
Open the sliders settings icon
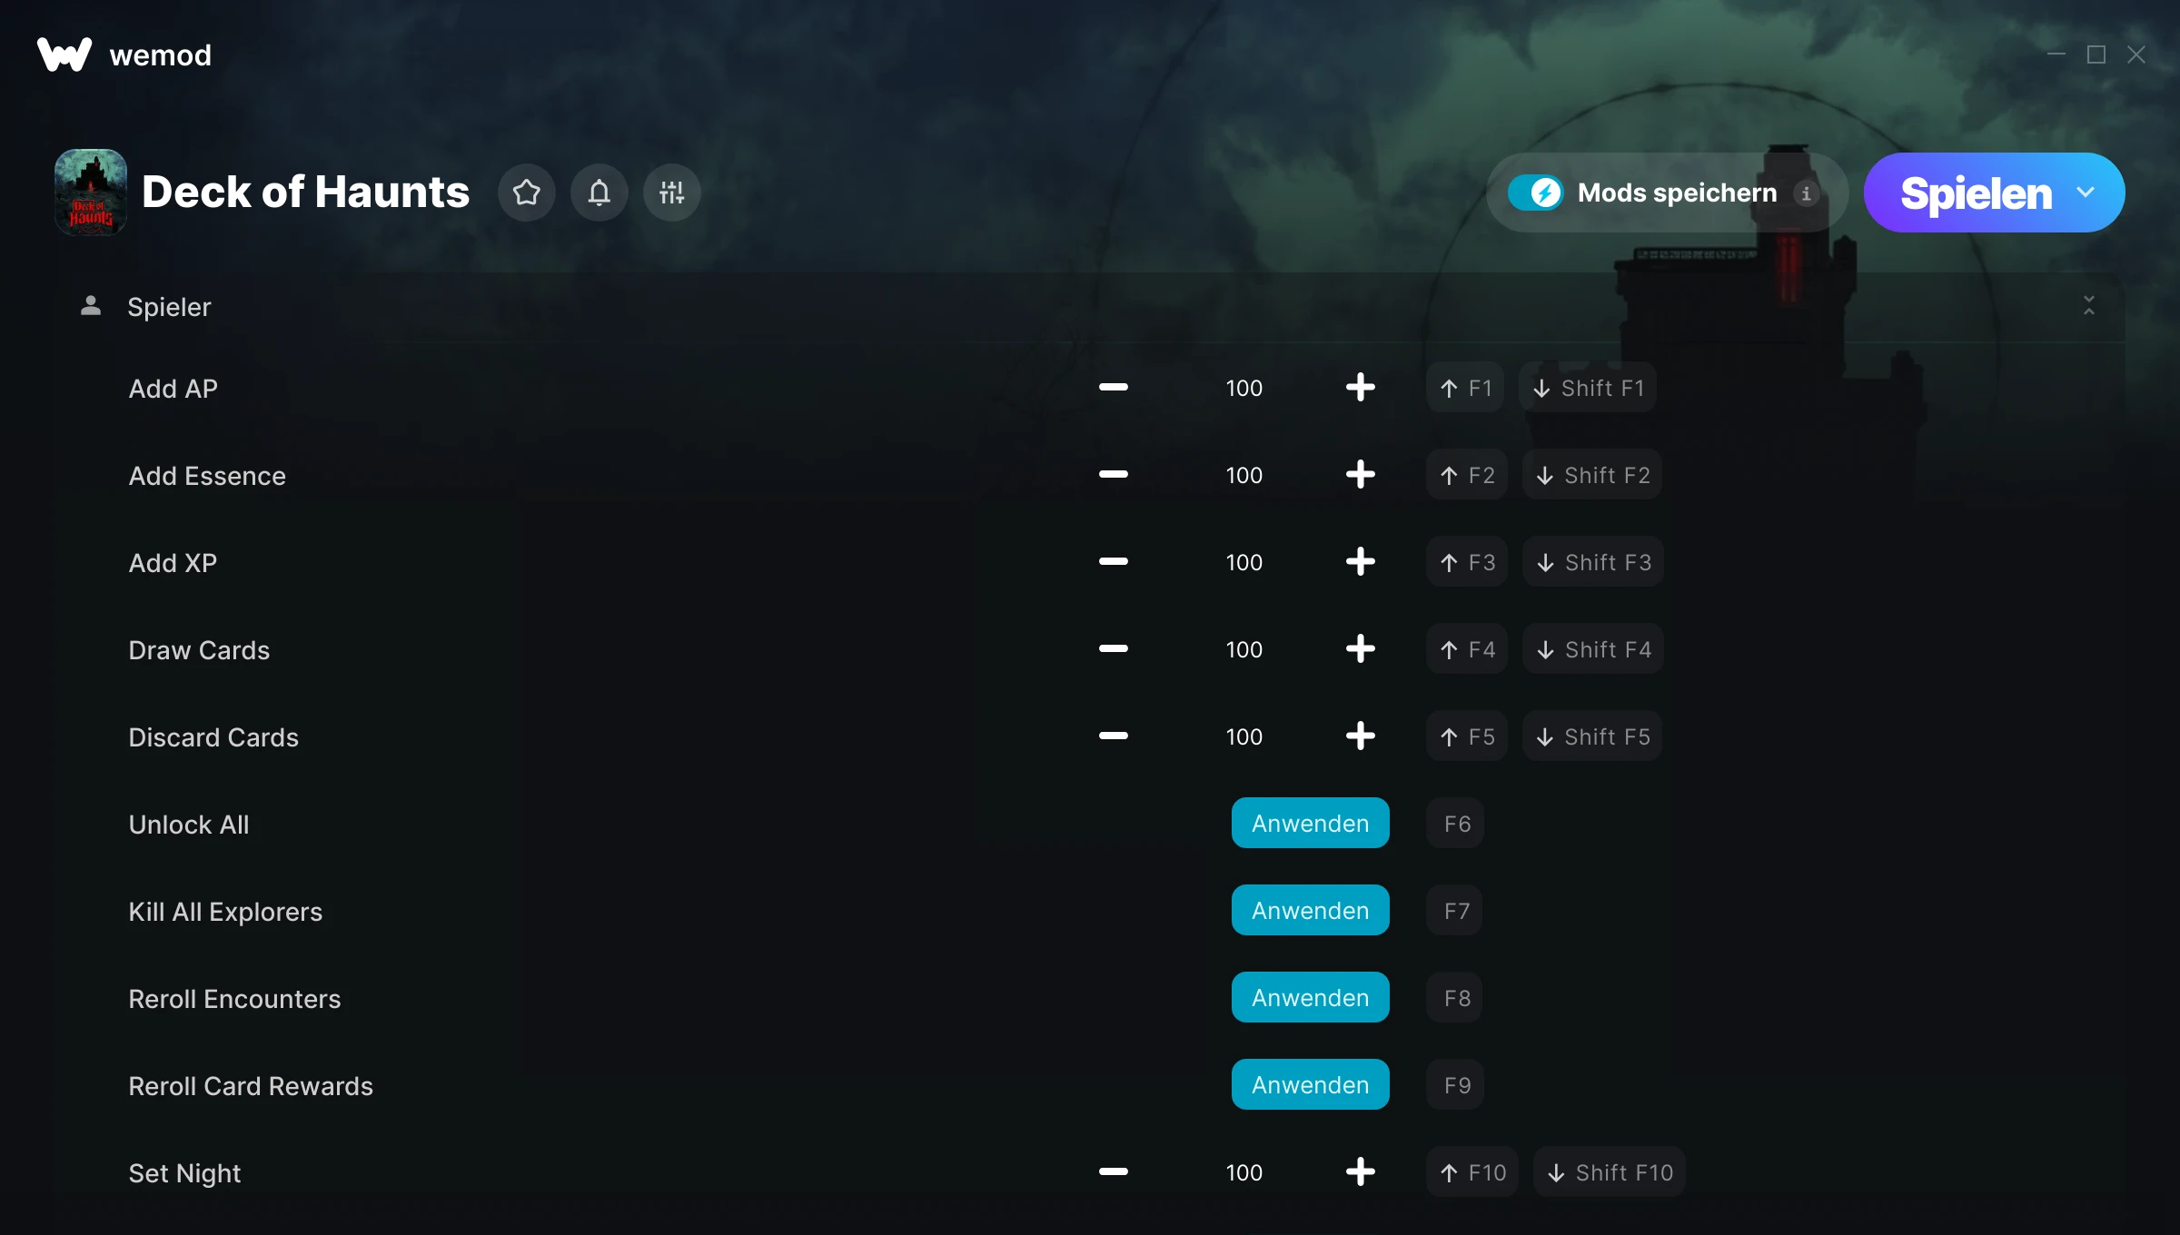tap(671, 193)
